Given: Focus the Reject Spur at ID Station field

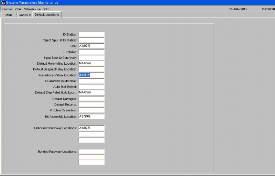Looking at the screenshot, I should pyautogui.click(x=91, y=40).
